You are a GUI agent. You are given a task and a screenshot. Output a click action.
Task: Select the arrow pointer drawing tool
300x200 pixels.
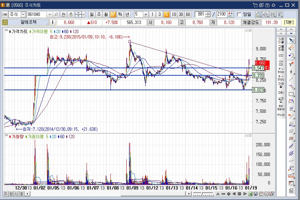pos(291,41)
